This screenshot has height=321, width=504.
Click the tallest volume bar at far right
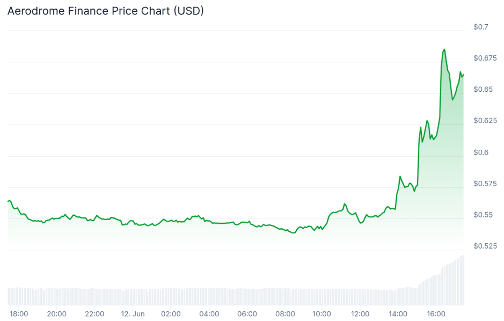[463, 280]
